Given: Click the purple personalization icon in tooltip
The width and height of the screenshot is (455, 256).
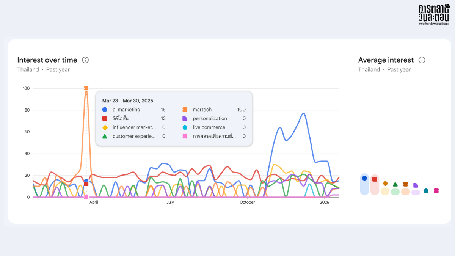Looking at the screenshot, I should pos(185,118).
